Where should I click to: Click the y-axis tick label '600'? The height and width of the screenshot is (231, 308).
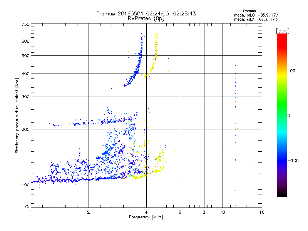pos(26,41)
